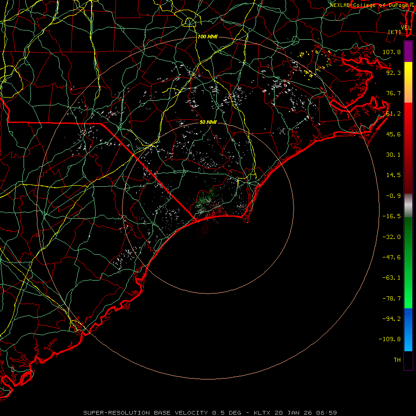Click the VEL legend title
The width and height of the screenshot is (416, 416).
(406, 28)
